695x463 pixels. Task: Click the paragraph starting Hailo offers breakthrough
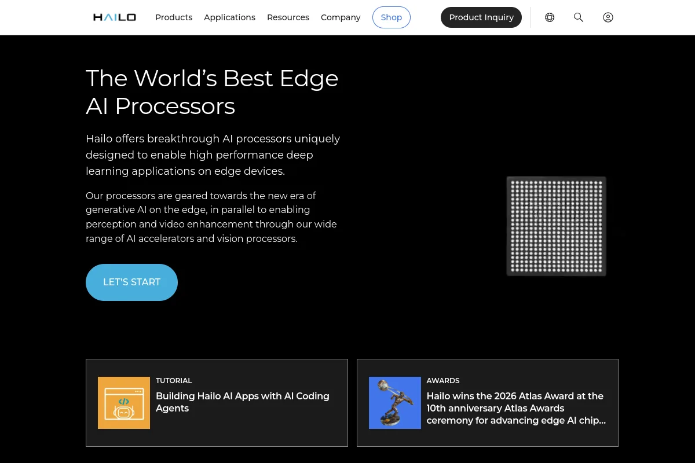(213, 155)
